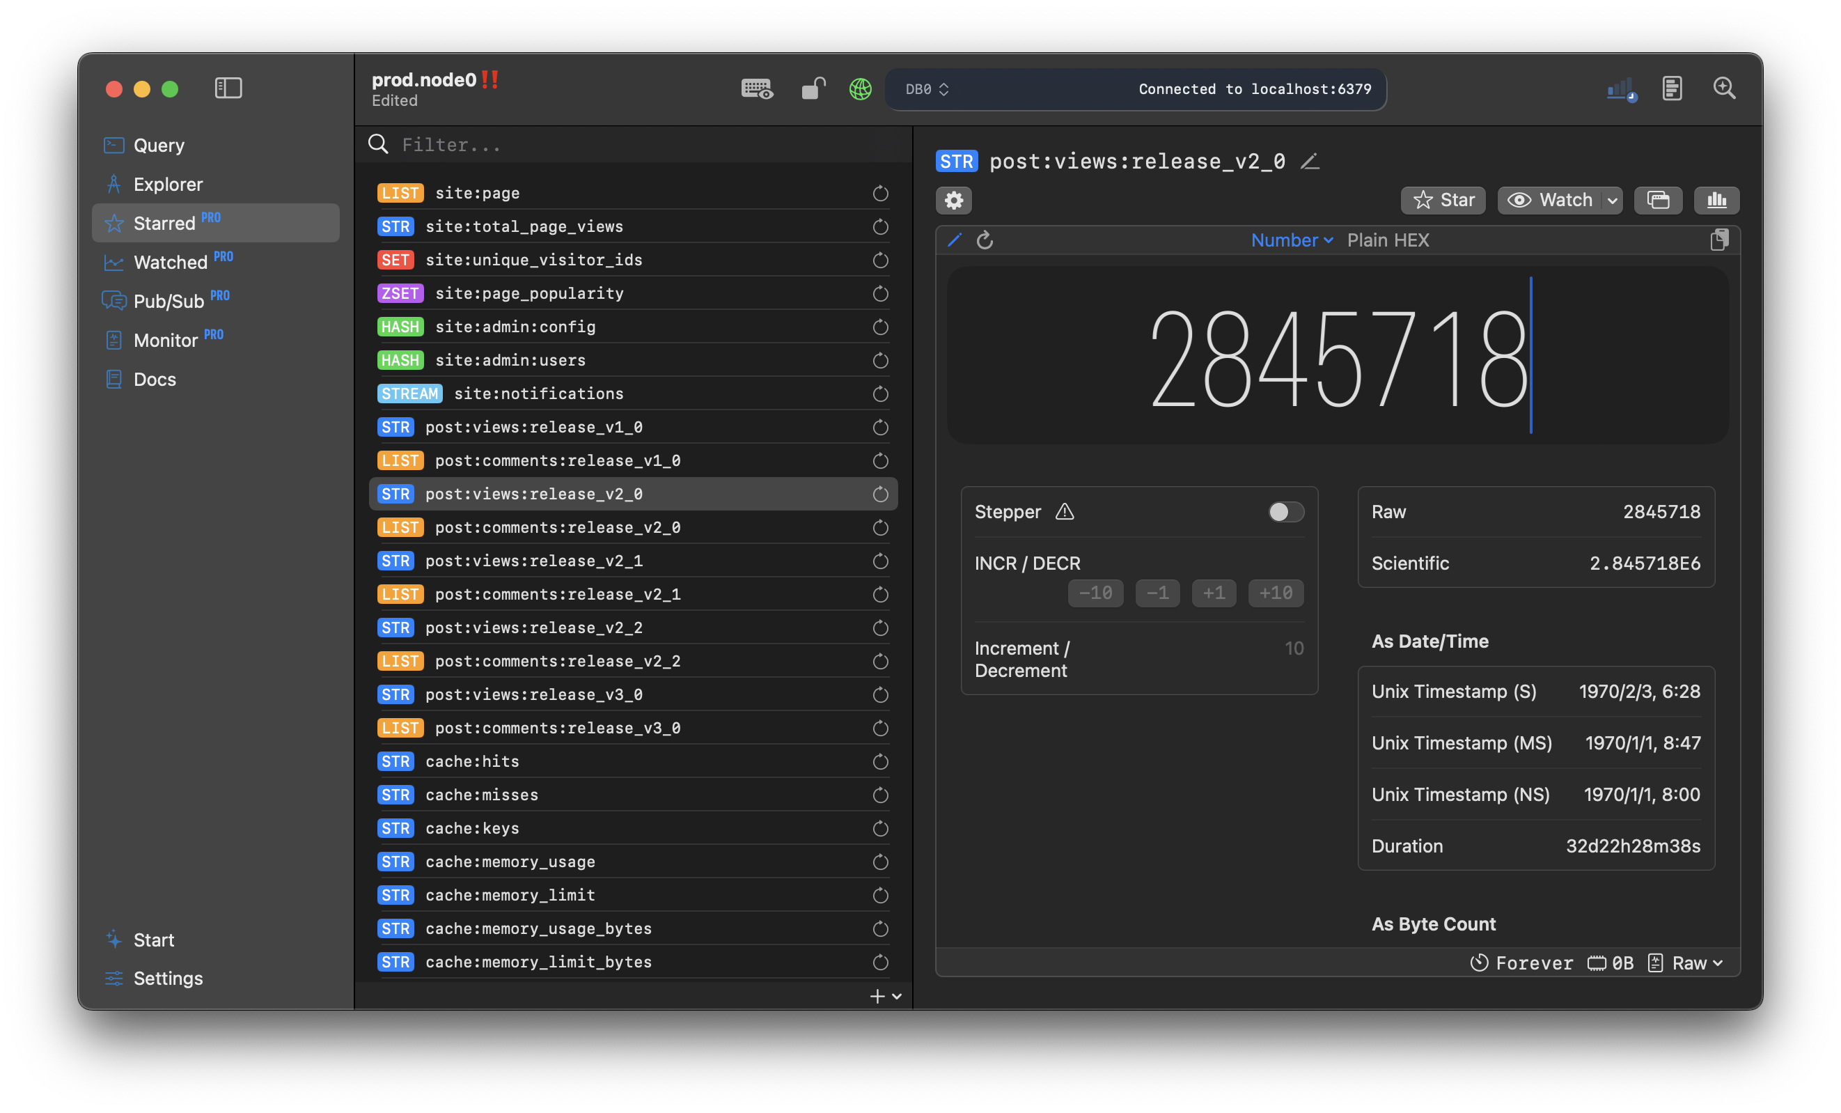Enable the Stepper toggle switch
1841x1113 pixels.
tap(1285, 512)
